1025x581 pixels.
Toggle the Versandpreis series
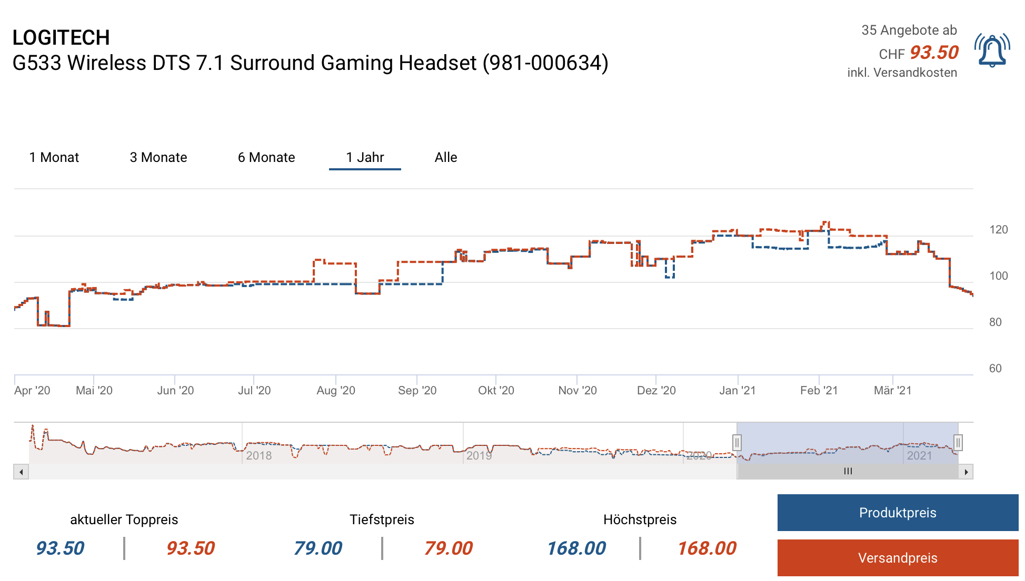(898, 558)
